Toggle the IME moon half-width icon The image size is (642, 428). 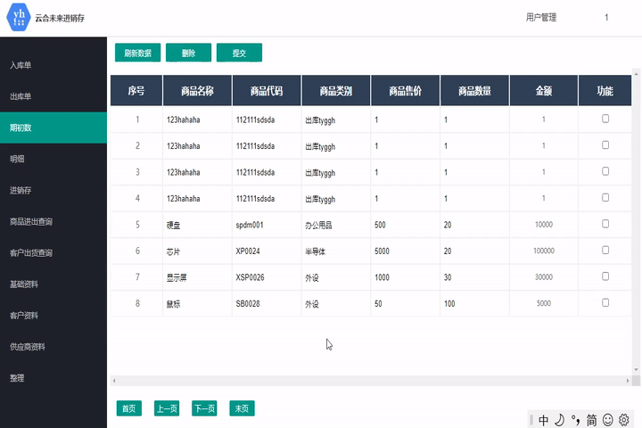click(559, 419)
